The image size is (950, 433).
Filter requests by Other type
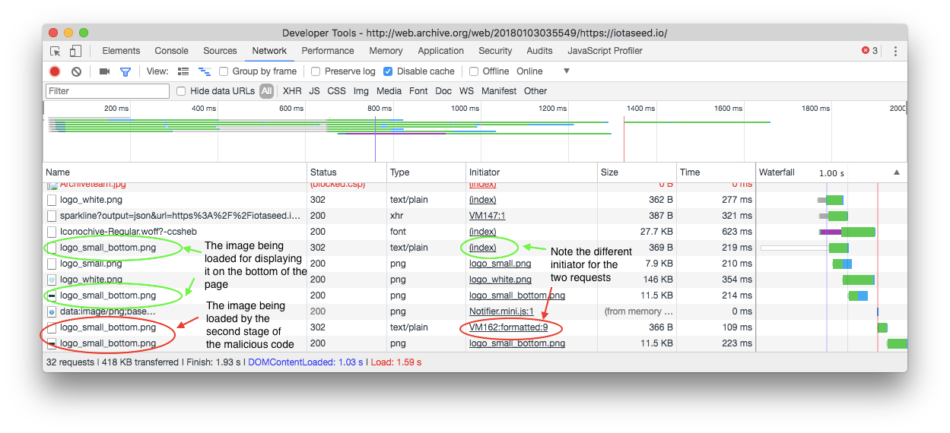(x=535, y=91)
